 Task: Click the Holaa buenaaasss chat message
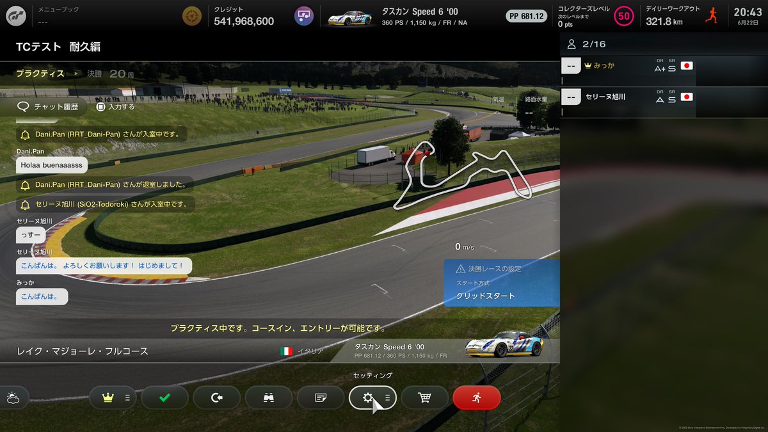pyautogui.click(x=52, y=164)
